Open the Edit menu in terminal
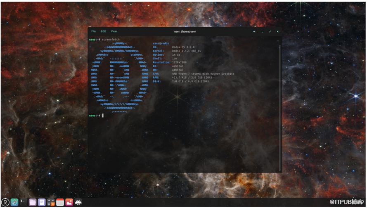The width and height of the screenshot is (367, 208). 103,31
